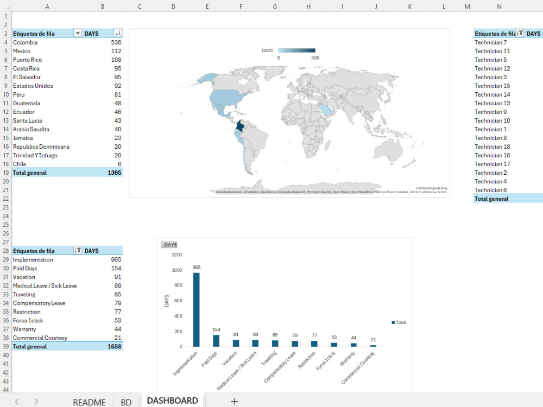Select the Technician 10 cell
Screen dimensions: 543x407
[499, 120]
